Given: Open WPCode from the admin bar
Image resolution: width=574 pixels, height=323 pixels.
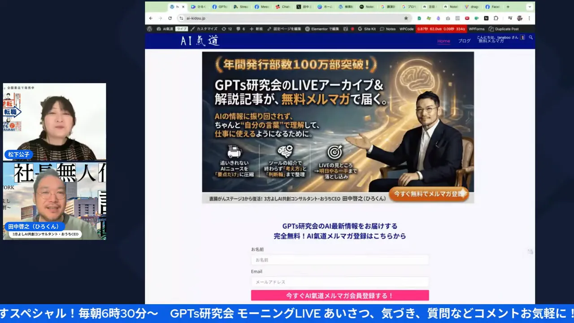Looking at the screenshot, I should (x=406, y=29).
